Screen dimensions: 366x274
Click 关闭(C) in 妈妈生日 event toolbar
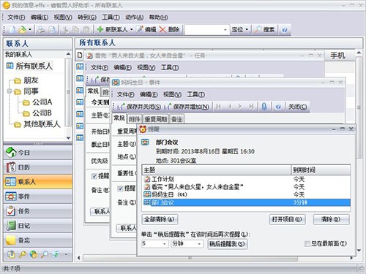pyautogui.click(x=298, y=107)
